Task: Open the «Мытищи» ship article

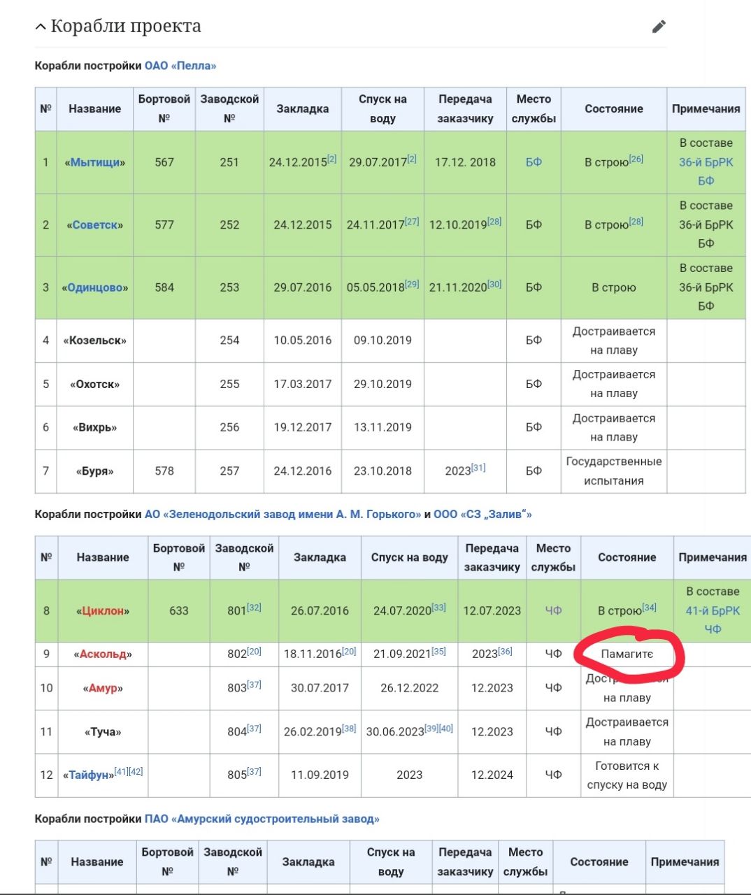Action: point(95,162)
